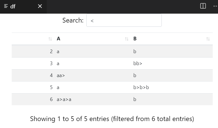
Task: Sort using the arrows beside column A
Action: point(127,39)
